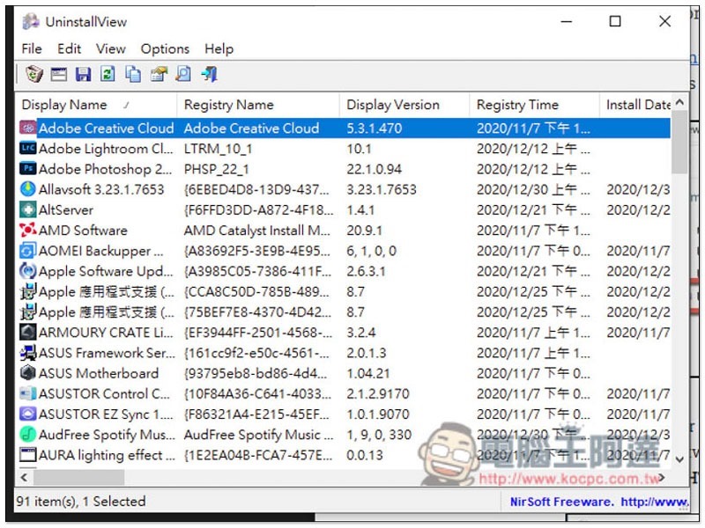The image size is (705, 528).
Task: Click registry name LTRM_10_1
Action: pyautogui.click(x=218, y=149)
